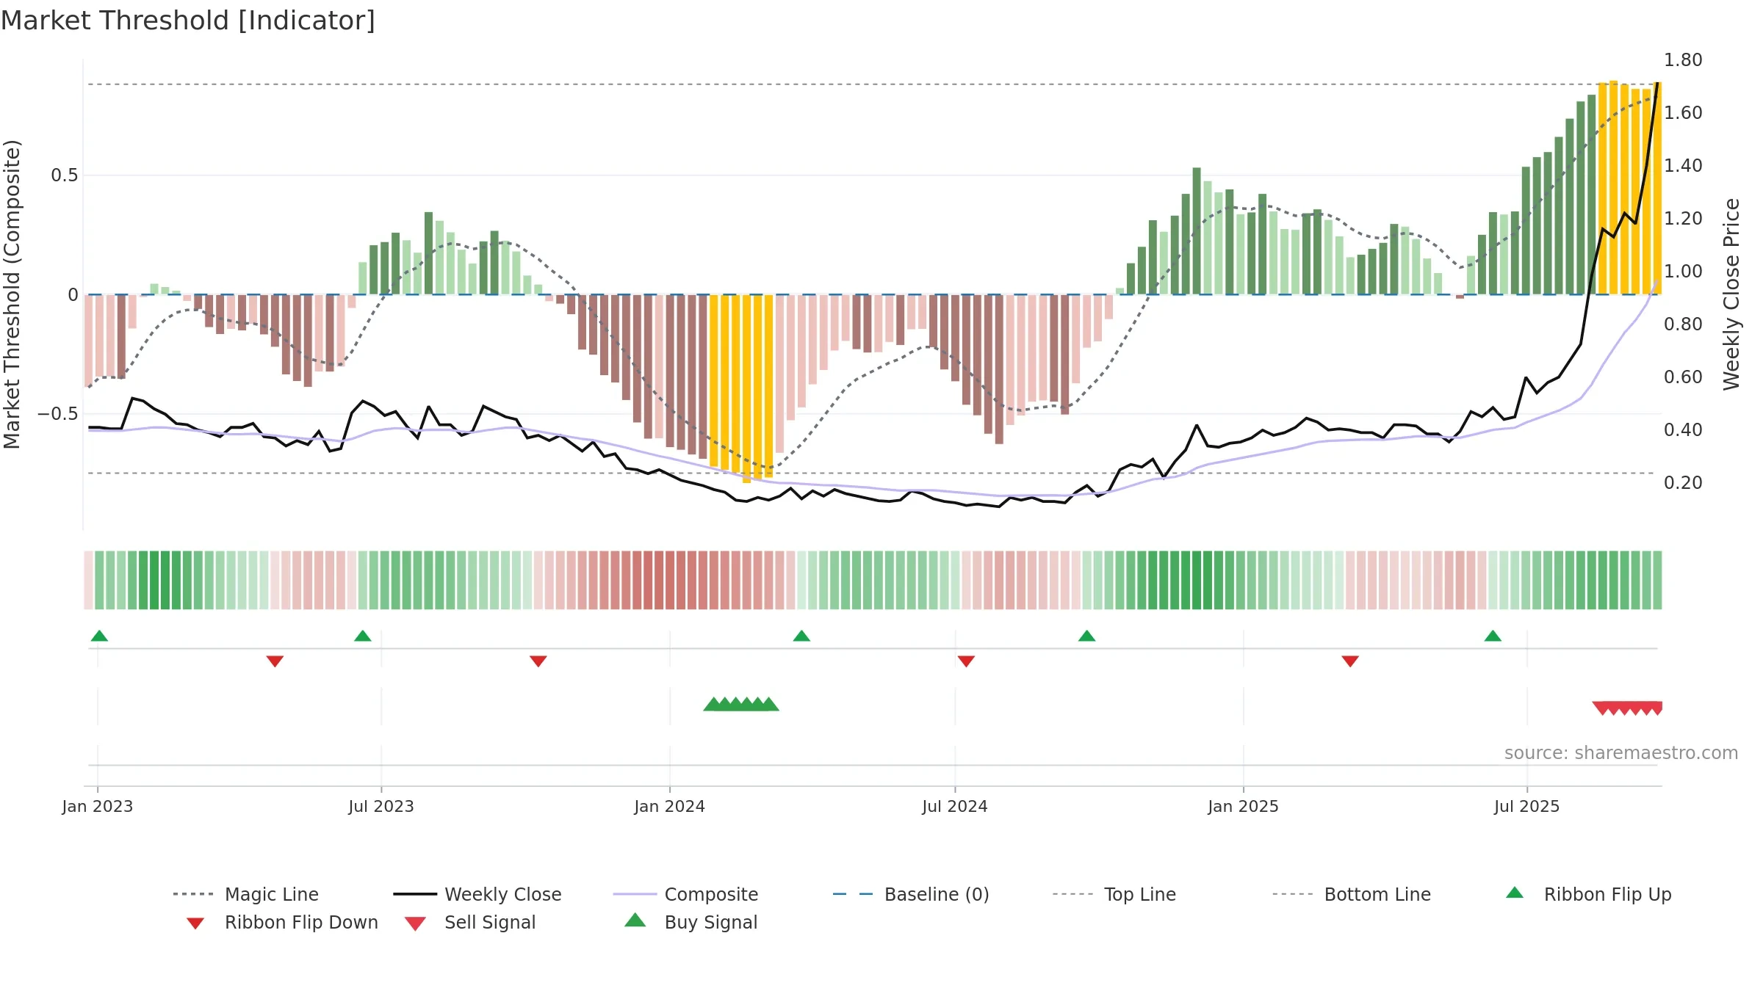This screenshot has width=1763, height=991.
Task: Click the Jan 2025 axis label
Action: [x=1244, y=807]
